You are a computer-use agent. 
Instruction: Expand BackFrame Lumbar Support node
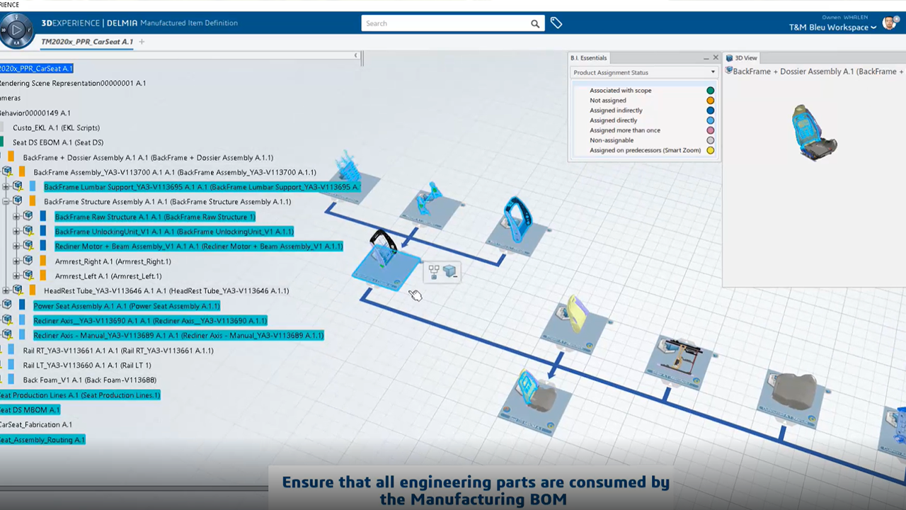click(6, 187)
